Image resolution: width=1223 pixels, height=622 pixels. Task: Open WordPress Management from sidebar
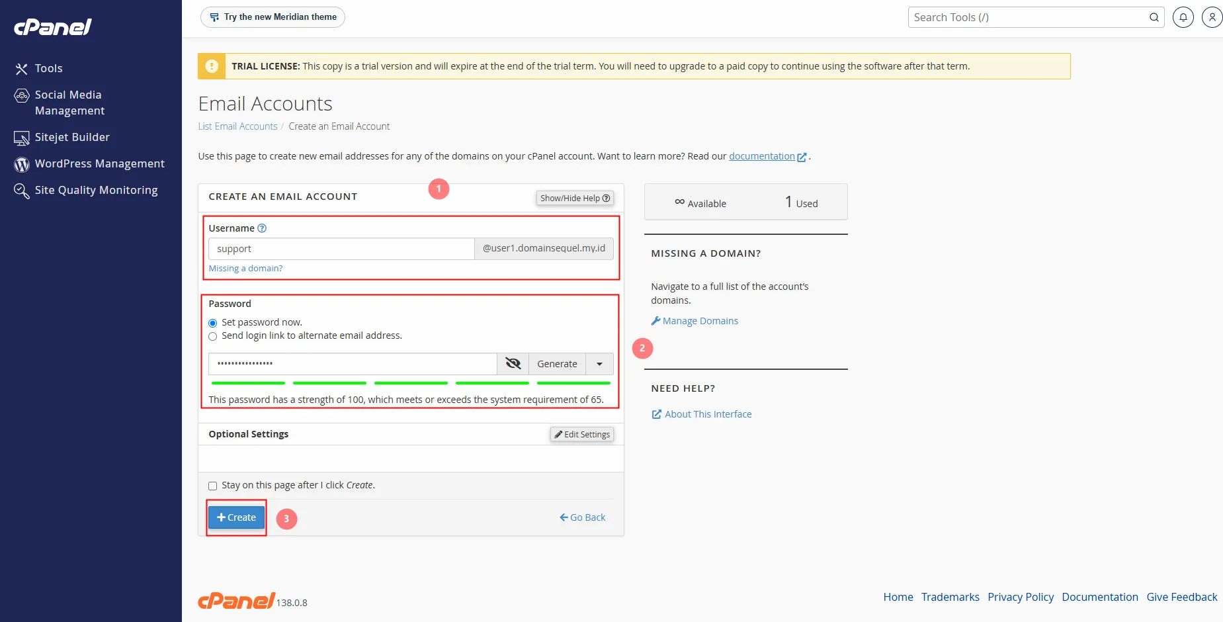click(100, 163)
